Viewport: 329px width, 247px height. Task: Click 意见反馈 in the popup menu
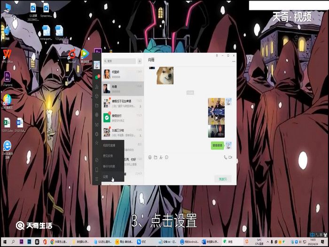tap(113, 156)
